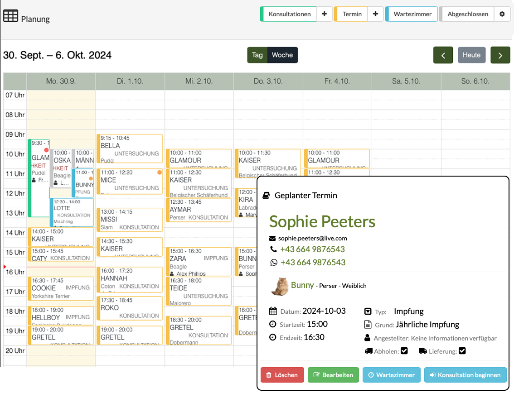
Task: Open the TEIDE 16:30 - 18:00 appointment
Action: coord(199,291)
